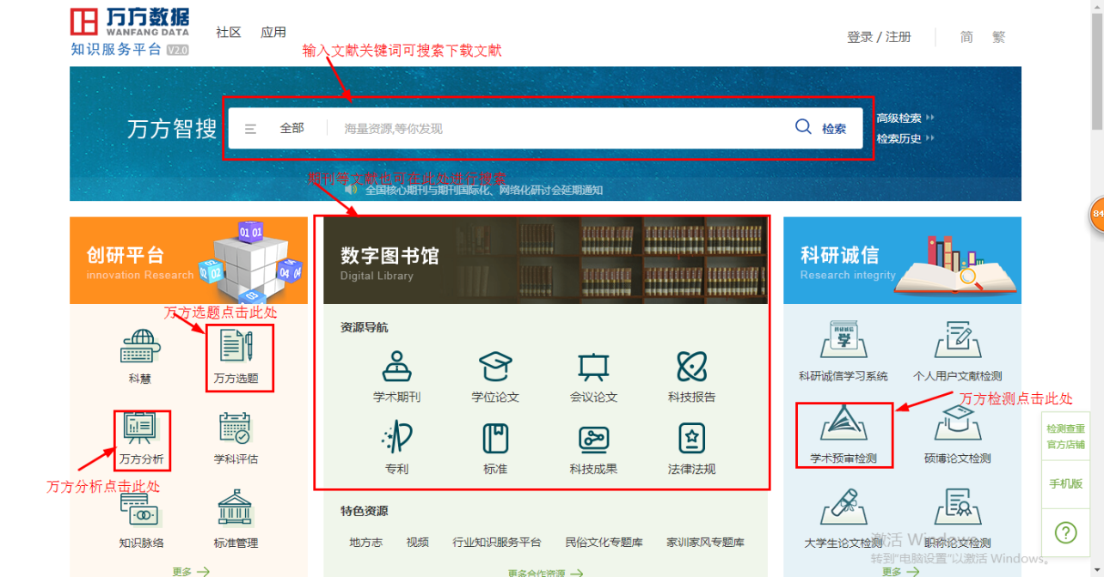Open the 视频 link
1104x577 pixels.
point(418,543)
